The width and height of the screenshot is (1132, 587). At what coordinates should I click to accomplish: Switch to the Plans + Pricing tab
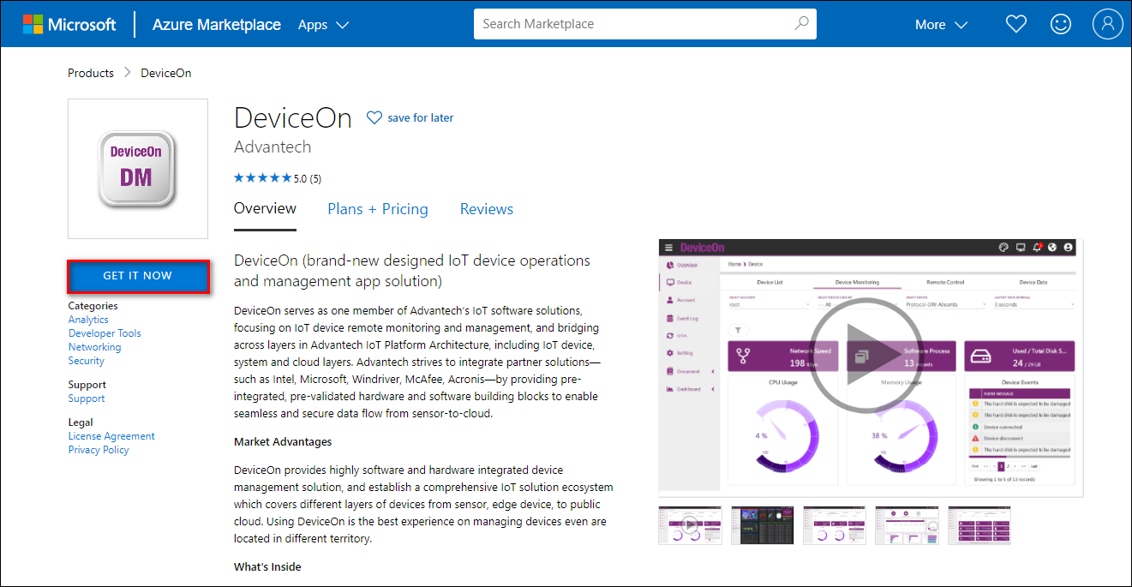click(378, 209)
